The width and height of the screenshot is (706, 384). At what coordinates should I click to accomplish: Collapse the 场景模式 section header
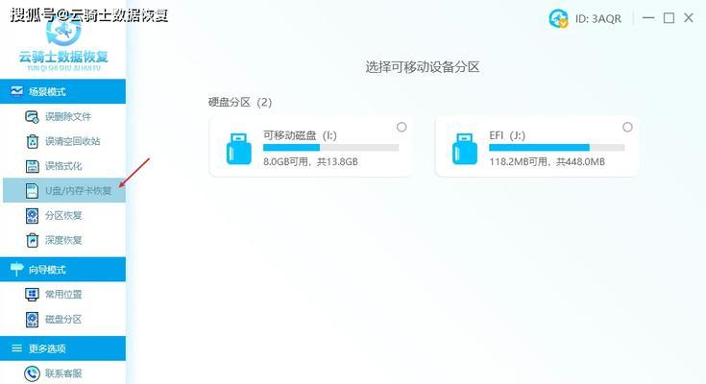63,91
